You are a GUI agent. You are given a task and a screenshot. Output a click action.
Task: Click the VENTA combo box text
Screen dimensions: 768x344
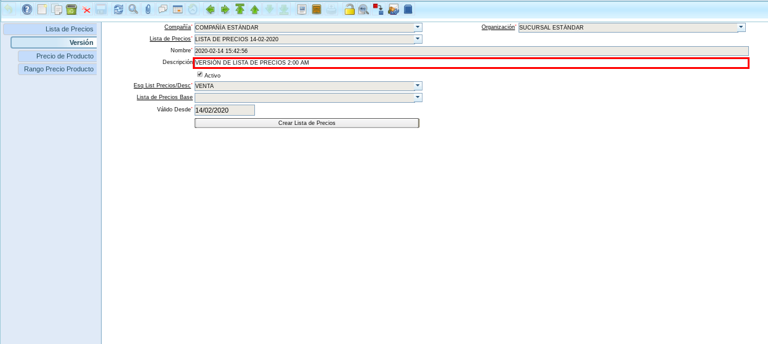point(204,86)
